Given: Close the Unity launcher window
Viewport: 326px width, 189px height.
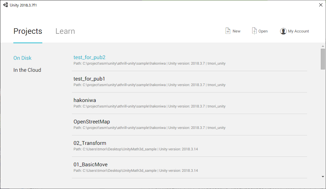Looking at the screenshot, I should point(321,5).
